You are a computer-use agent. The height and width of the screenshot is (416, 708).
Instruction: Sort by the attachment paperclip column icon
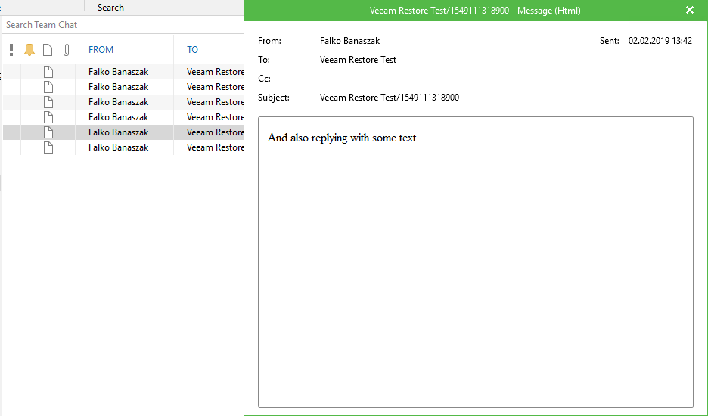66,50
